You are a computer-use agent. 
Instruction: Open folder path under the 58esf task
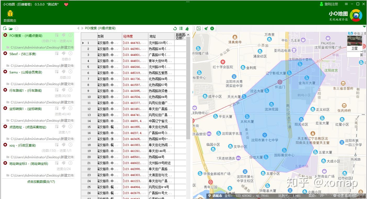click(40, 66)
